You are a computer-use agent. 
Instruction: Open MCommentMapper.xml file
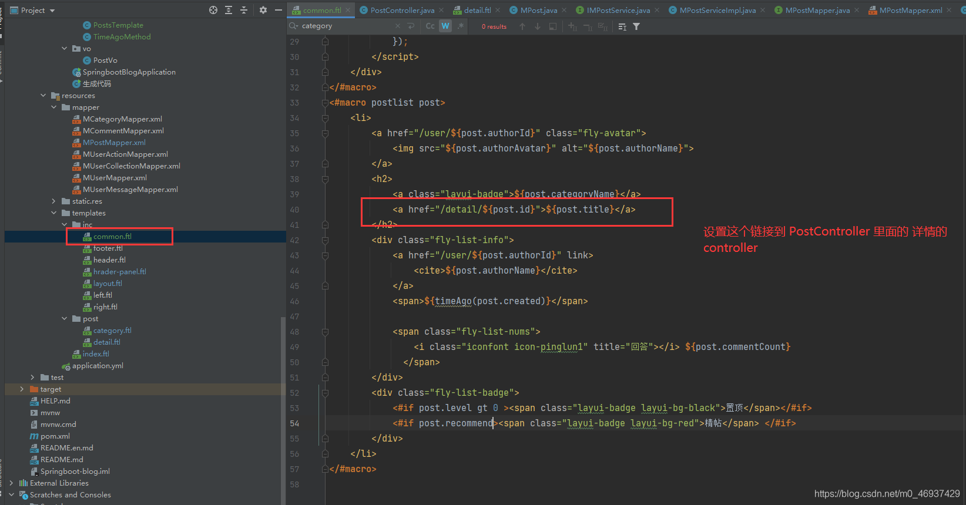[123, 131]
